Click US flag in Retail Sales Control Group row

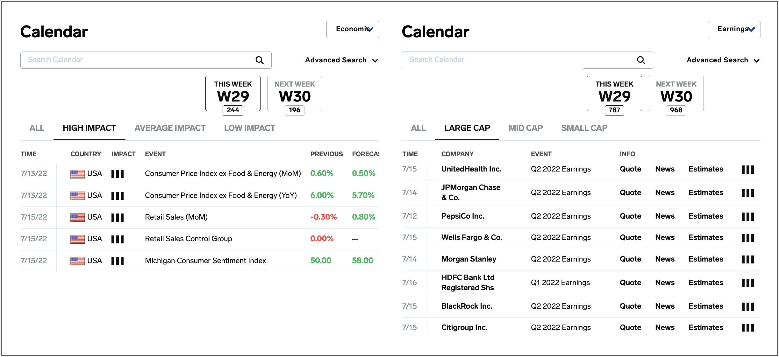click(x=77, y=239)
